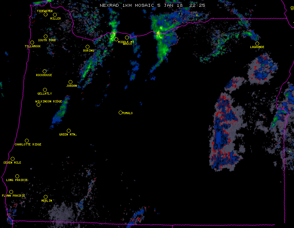Select the Miller station circle marker
The height and width of the screenshot is (228, 294).
pyautogui.click(x=55, y=15)
